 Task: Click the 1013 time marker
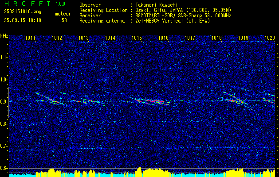tap(83, 38)
